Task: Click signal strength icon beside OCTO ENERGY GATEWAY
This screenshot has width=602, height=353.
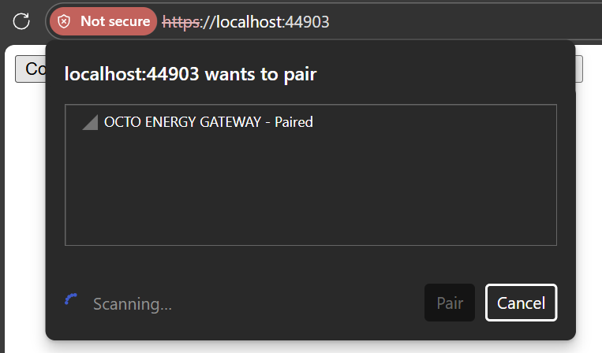Action: [x=90, y=122]
